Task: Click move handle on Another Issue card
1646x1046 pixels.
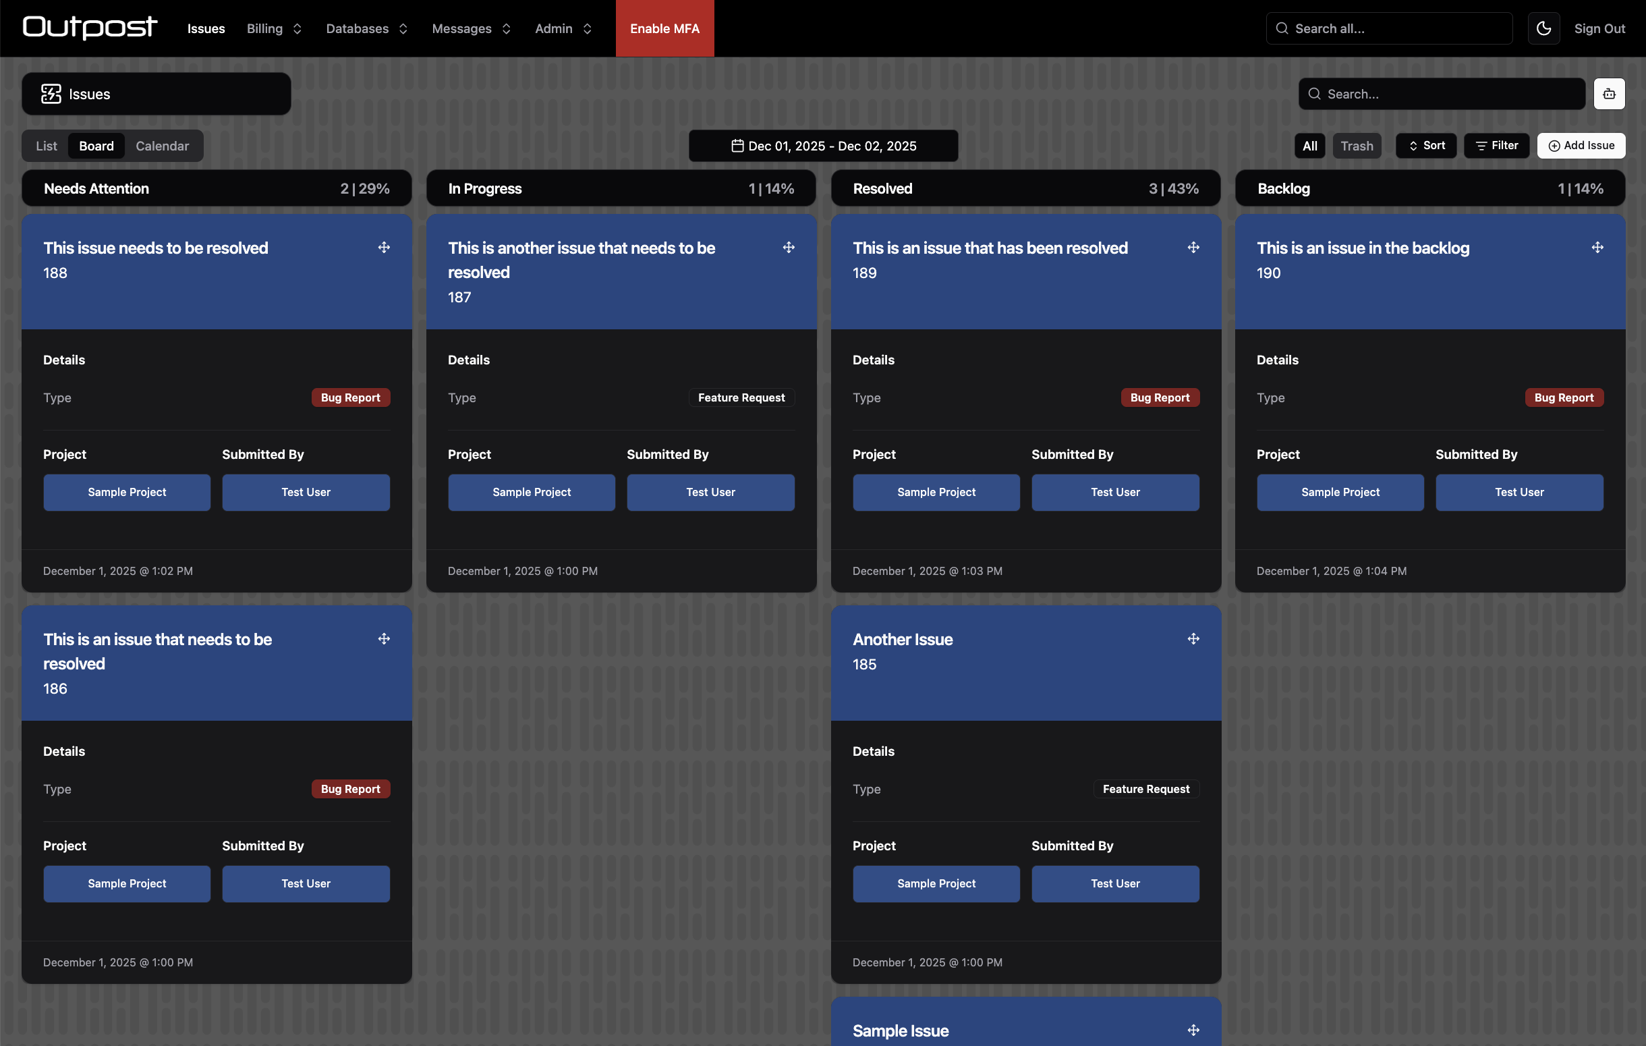Action: 1193,638
